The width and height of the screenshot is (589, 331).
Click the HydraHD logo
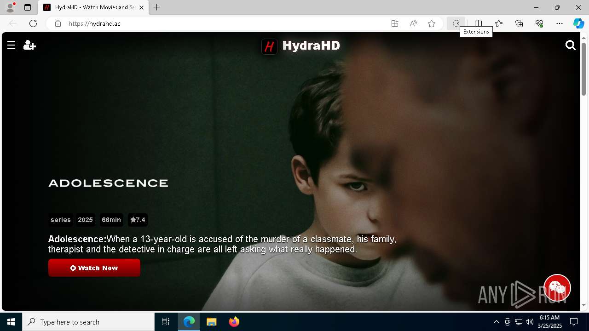pos(301,46)
